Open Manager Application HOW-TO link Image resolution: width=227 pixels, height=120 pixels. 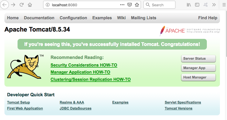80,72
